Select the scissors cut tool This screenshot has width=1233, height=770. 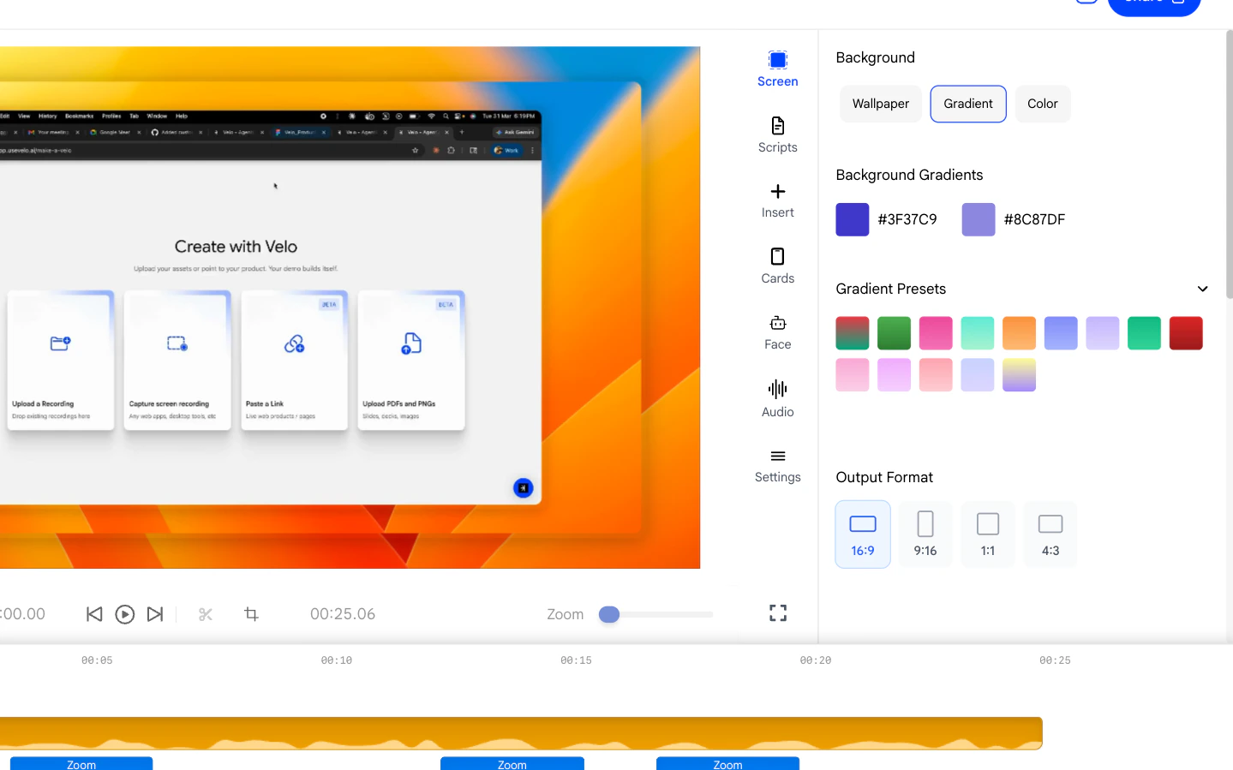coord(206,614)
